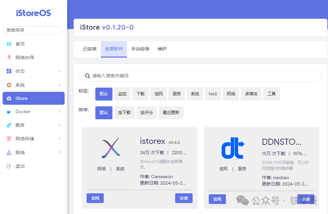Click 安装 button on istorex card
This screenshot has height=214, width=328.
[x=184, y=198]
